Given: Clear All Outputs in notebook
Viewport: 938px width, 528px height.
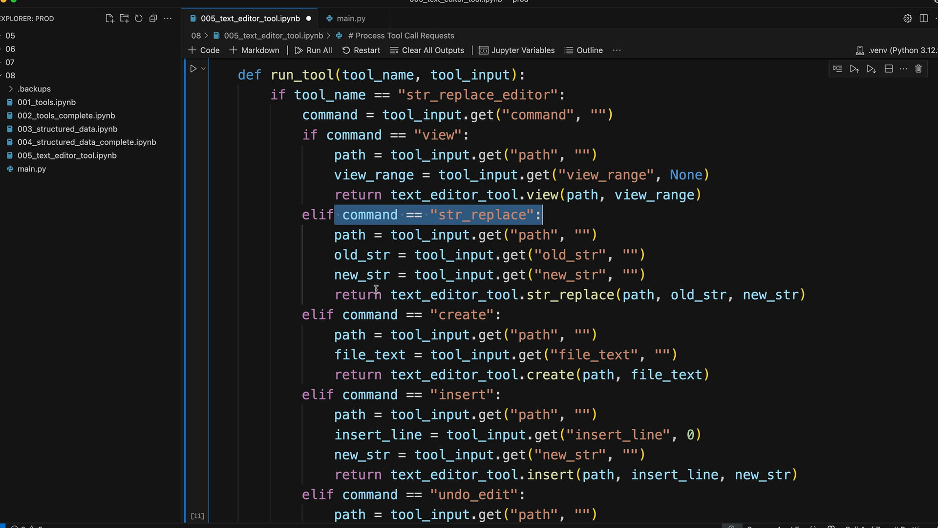Looking at the screenshot, I should click(427, 50).
